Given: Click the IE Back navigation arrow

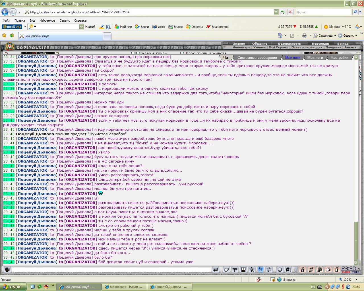Looking at the screenshot, I should 5,12.
